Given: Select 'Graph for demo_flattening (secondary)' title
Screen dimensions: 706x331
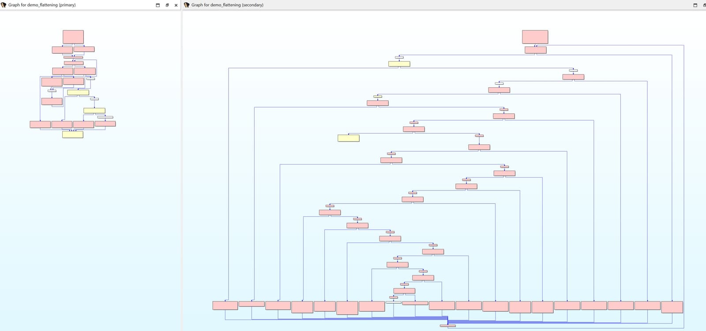Looking at the screenshot, I should 227,5.
